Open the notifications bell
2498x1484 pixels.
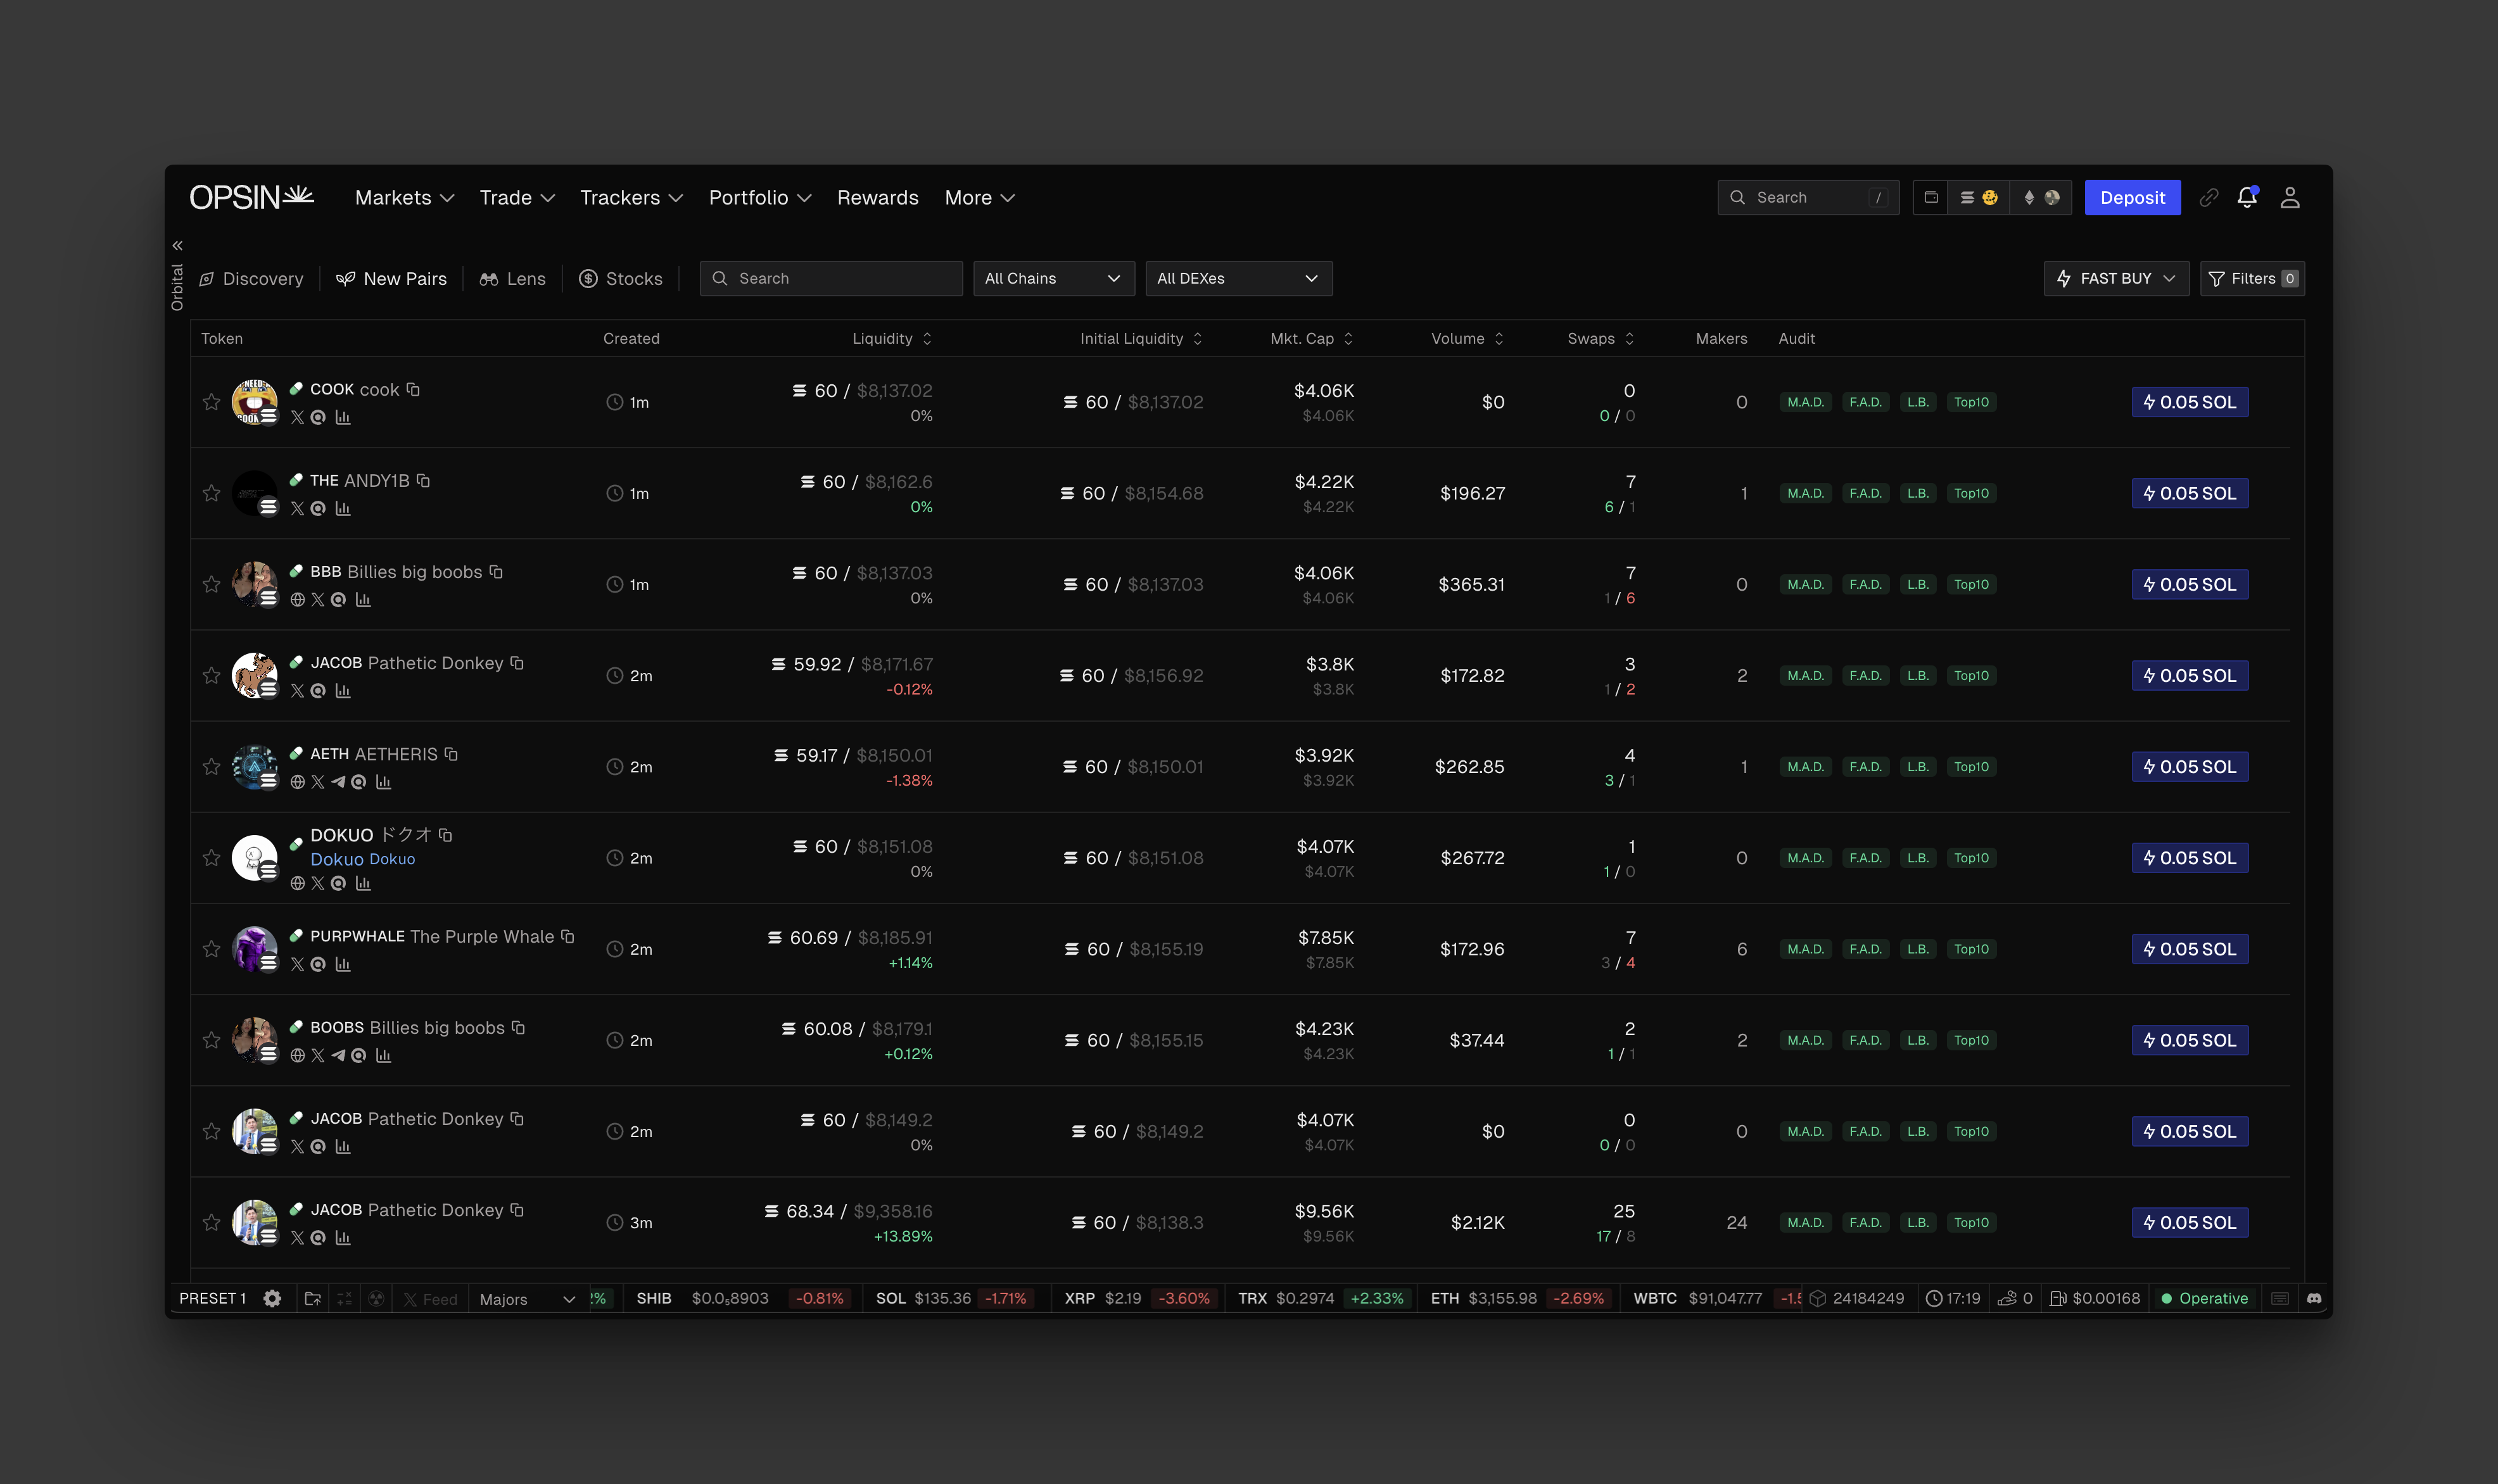point(2247,197)
